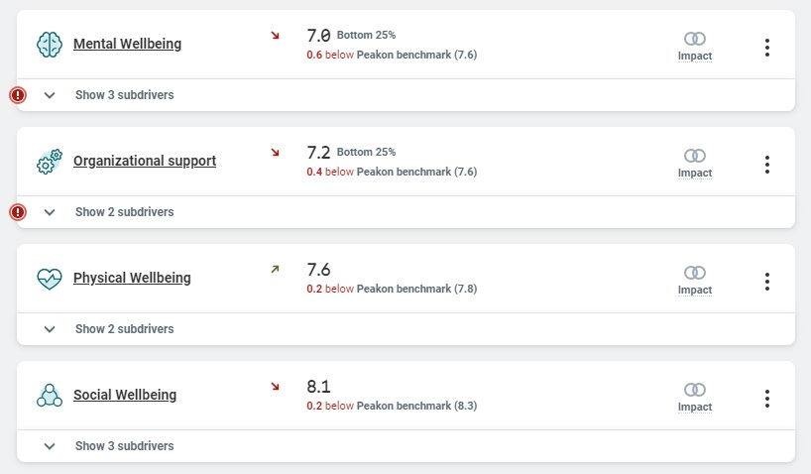Screen dimensions: 811x474
Task: Open three-dot menu for Physical Wellbeing
Action: click(x=767, y=282)
